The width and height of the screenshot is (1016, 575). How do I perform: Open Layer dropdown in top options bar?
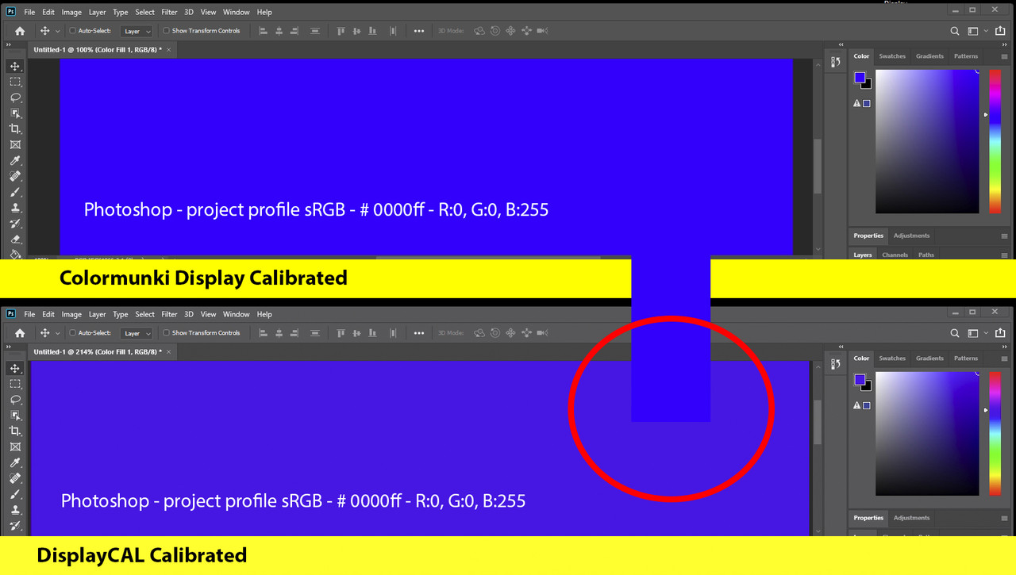137,32
